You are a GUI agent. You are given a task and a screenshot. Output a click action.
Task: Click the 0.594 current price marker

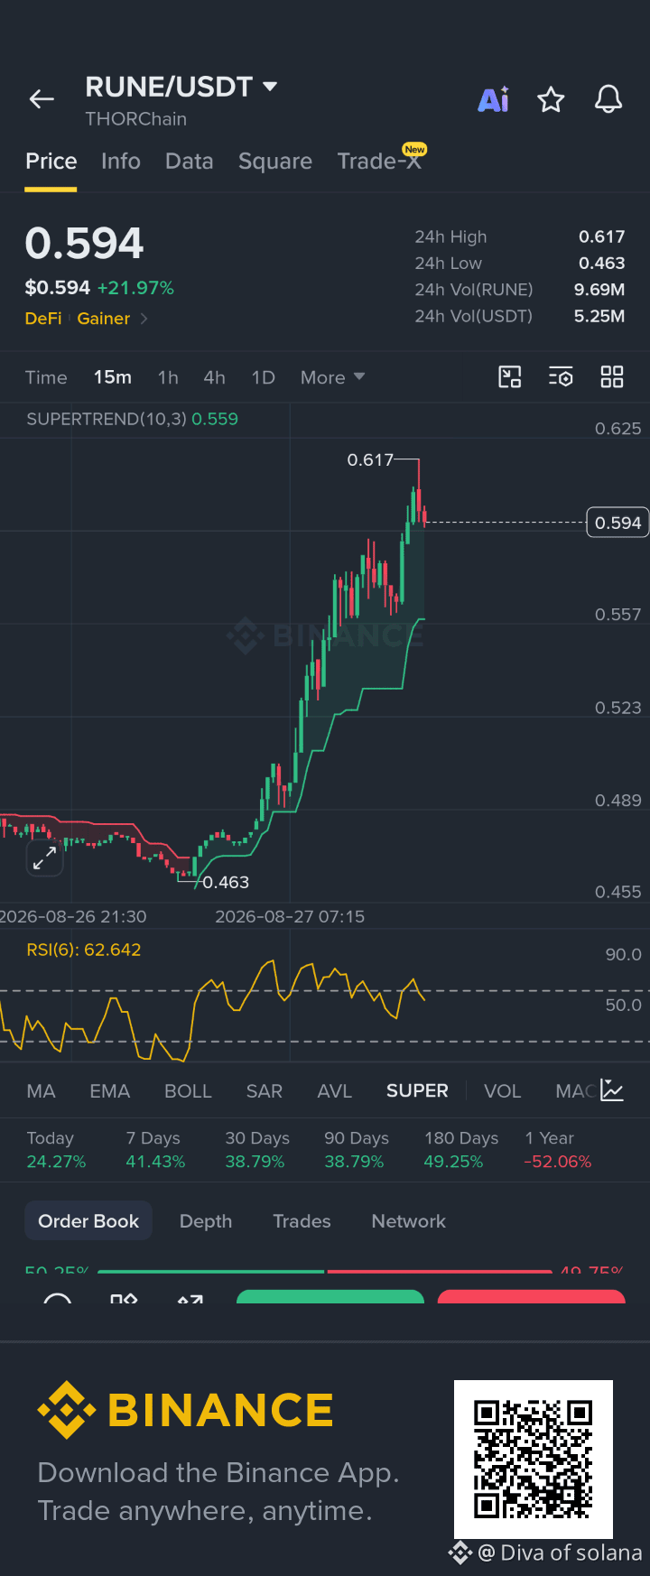pyautogui.click(x=618, y=523)
